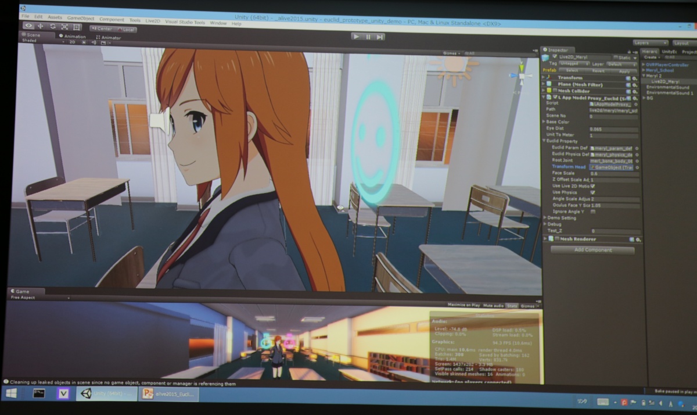697x415 pixels.
Task: Toggle Use Live 2D Motion checkbox
Action: pos(592,186)
